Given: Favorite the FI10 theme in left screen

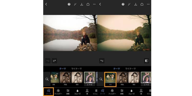Looking at the screenshot, I should pos(69,74).
